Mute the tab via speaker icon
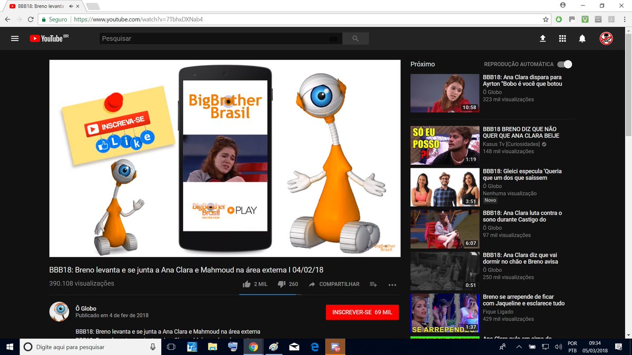Image resolution: width=632 pixels, height=355 pixels. tap(71, 6)
